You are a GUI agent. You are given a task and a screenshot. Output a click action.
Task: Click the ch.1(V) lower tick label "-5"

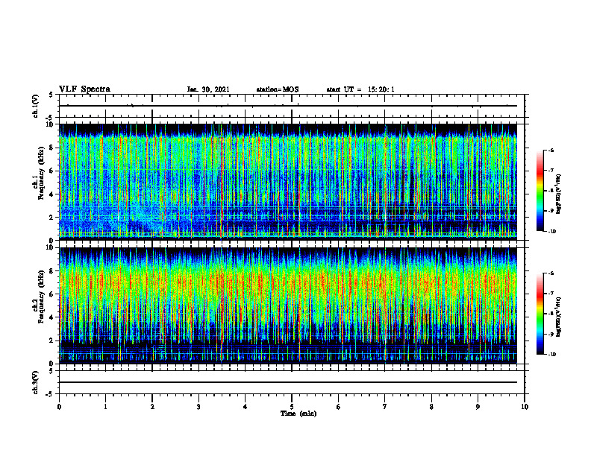pos(50,118)
